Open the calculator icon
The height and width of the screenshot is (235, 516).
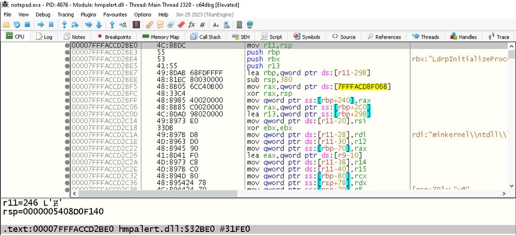click(x=239, y=25)
